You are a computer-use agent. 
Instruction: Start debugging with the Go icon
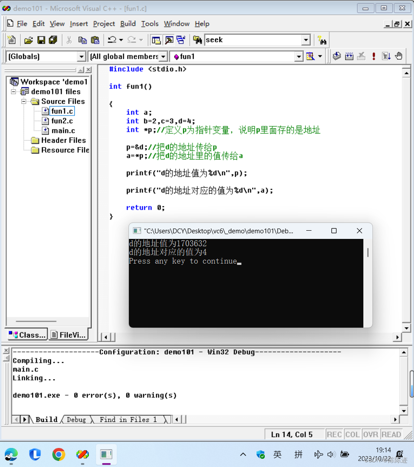(386, 56)
